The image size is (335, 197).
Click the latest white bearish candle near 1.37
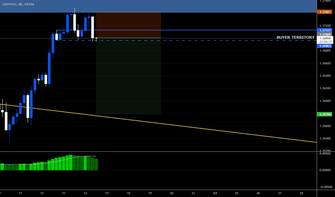[92, 27]
